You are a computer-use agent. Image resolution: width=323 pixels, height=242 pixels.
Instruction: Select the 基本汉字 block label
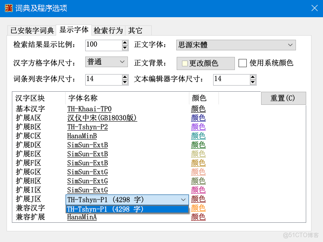[30, 109]
